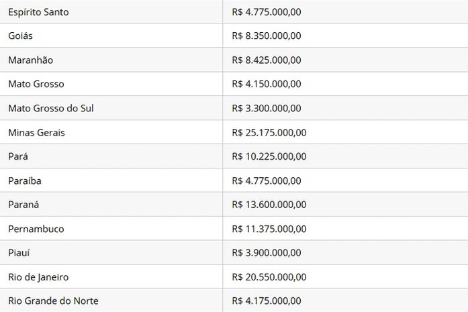Viewport: 468px width, 312px height.
Task: Click the R$ 8.350.000,00 value for Goiás
Action: pos(267,36)
